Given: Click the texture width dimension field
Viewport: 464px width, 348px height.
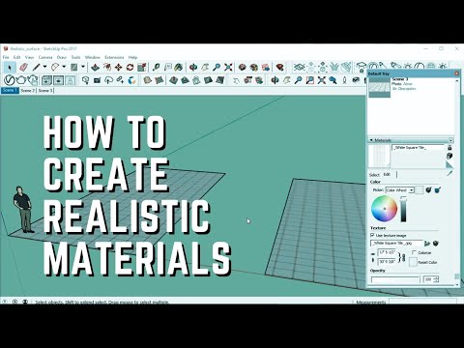Looking at the screenshot, I should click(x=387, y=252).
